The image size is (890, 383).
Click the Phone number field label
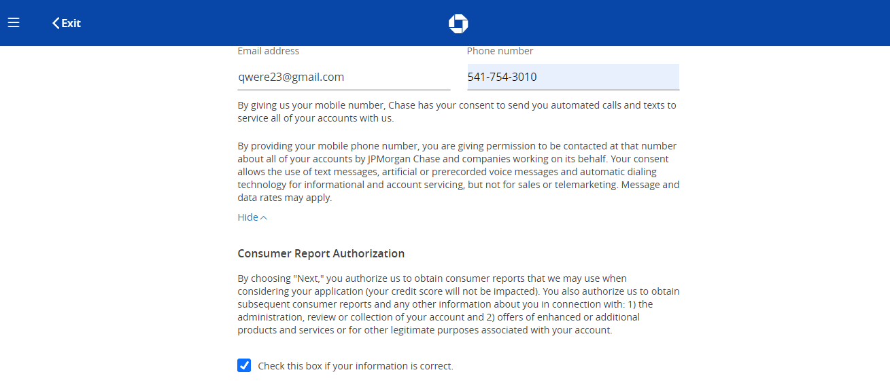pos(500,51)
